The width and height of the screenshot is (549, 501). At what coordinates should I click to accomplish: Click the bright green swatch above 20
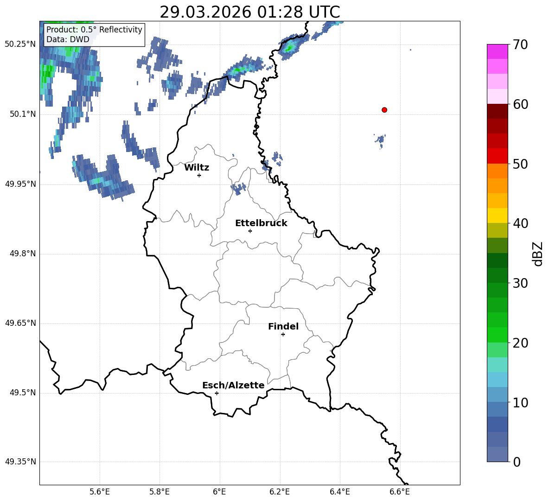pos(497,335)
